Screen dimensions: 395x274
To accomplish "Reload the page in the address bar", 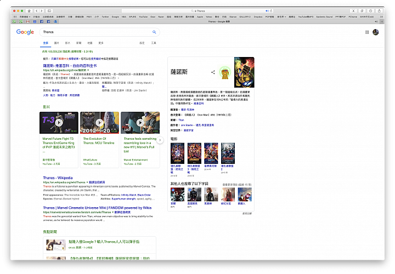I will [x=271, y=11].
